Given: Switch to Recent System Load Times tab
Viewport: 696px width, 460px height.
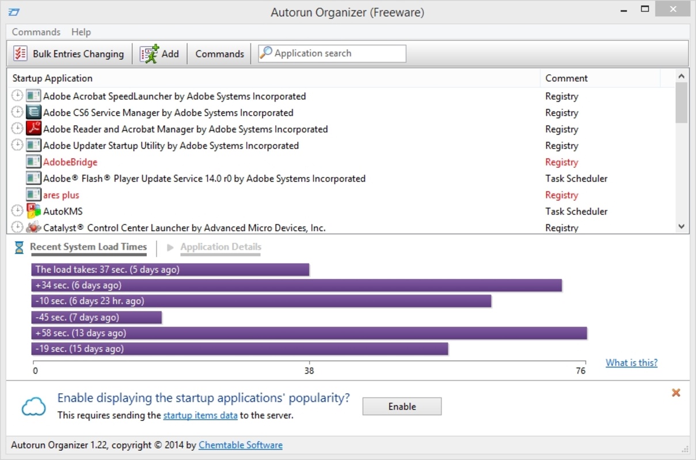Looking at the screenshot, I should click(88, 247).
